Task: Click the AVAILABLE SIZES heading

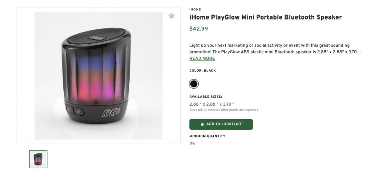Action: 205,97
